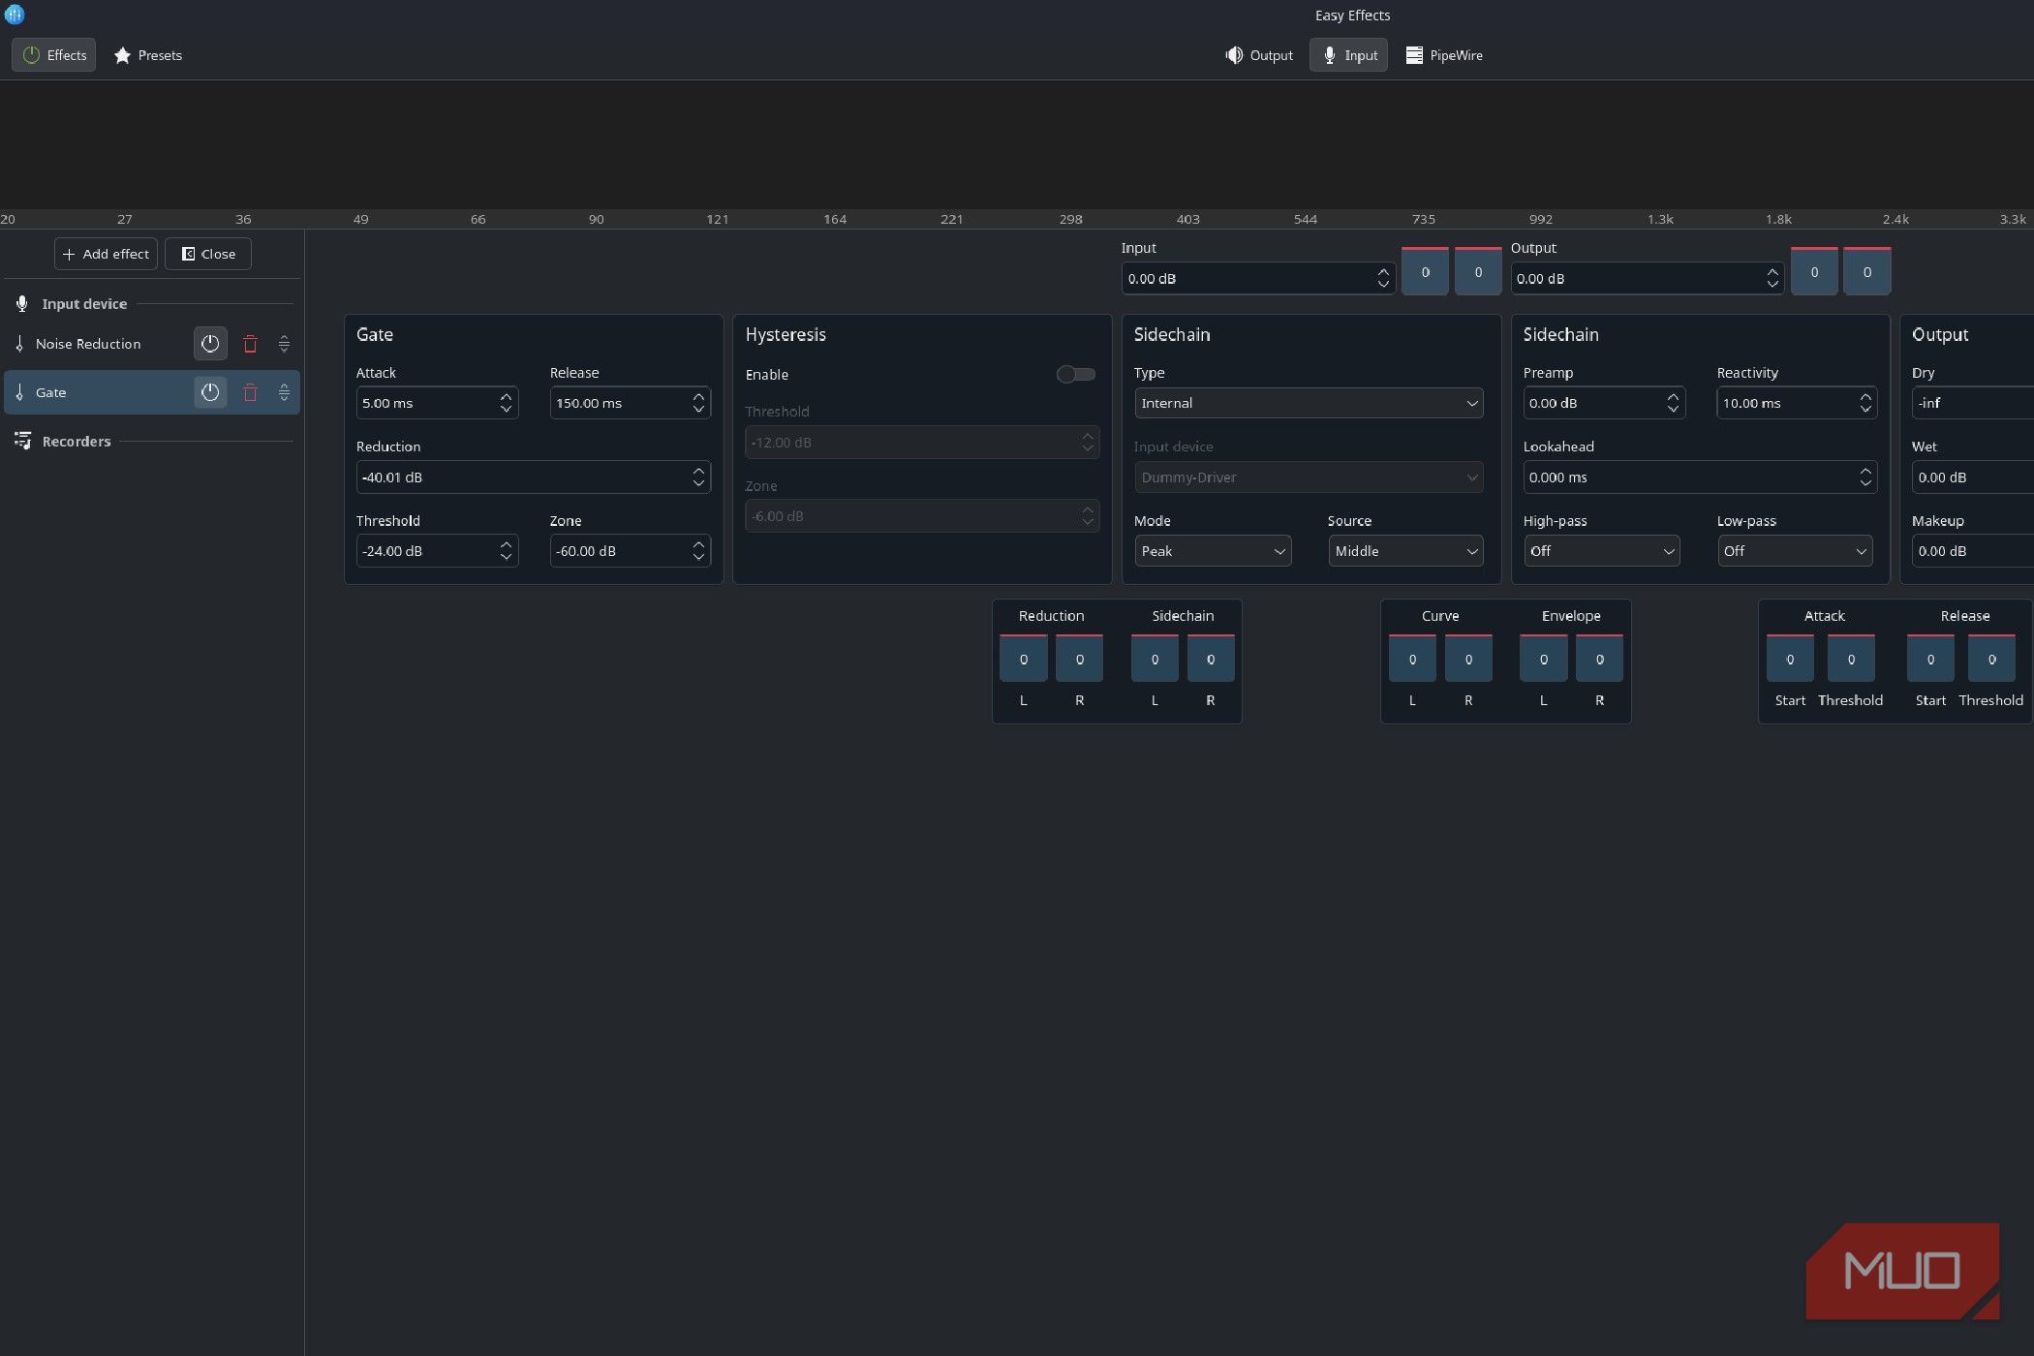The image size is (2034, 1356).
Task: Click the Recorders icon
Action: (x=22, y=442)
